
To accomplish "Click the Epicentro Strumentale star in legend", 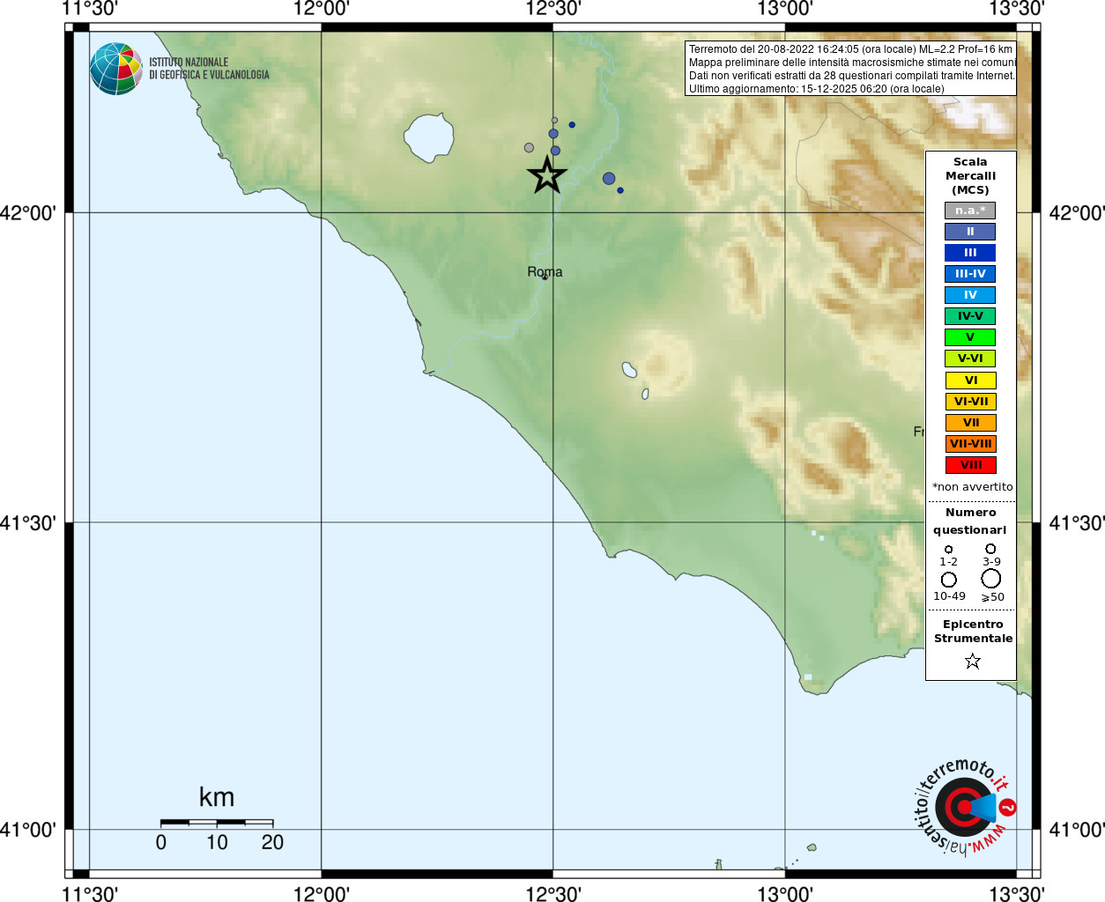I will (x=972, y=661).
